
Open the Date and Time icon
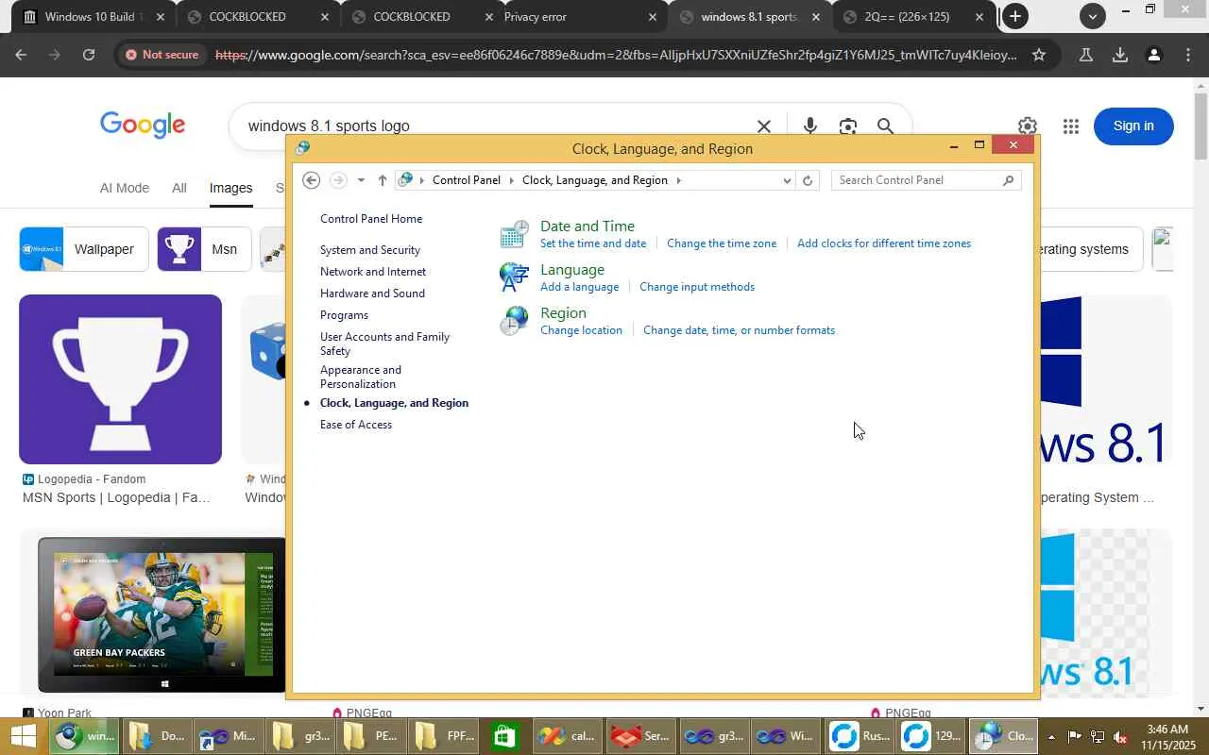pyautogui.click(x=514, y=234)
